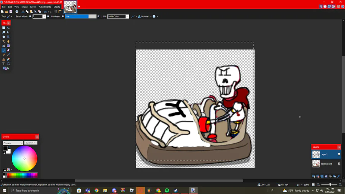
Task: Click the New file toolbar icon
Action: (2, 12)
